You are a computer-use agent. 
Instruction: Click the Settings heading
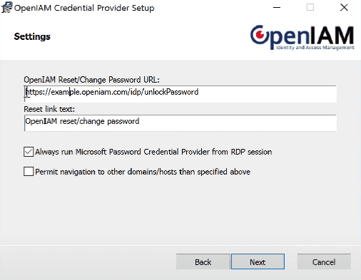tap(32, 36)
